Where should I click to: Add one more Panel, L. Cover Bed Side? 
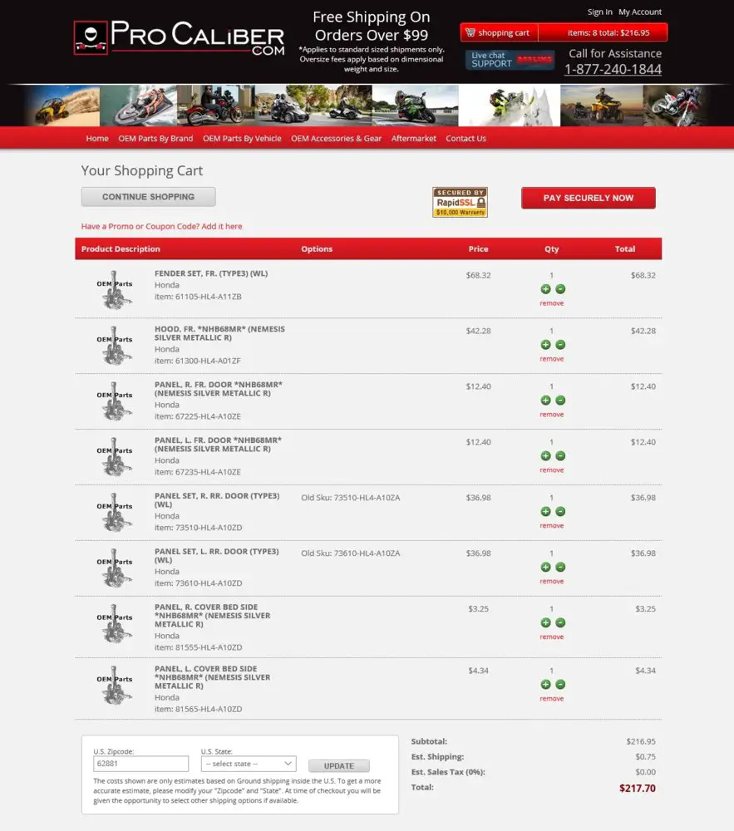[x=545, y=684]
